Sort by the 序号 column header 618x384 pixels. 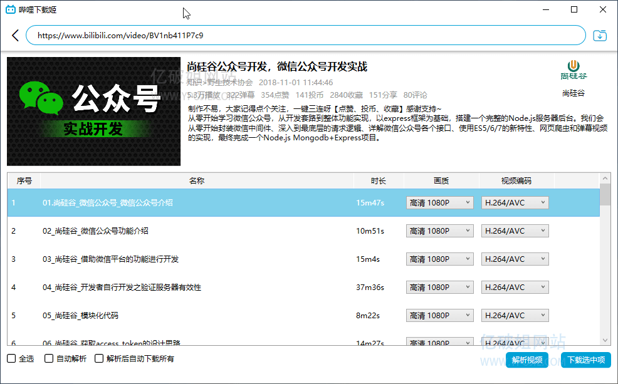click(24, 181)
